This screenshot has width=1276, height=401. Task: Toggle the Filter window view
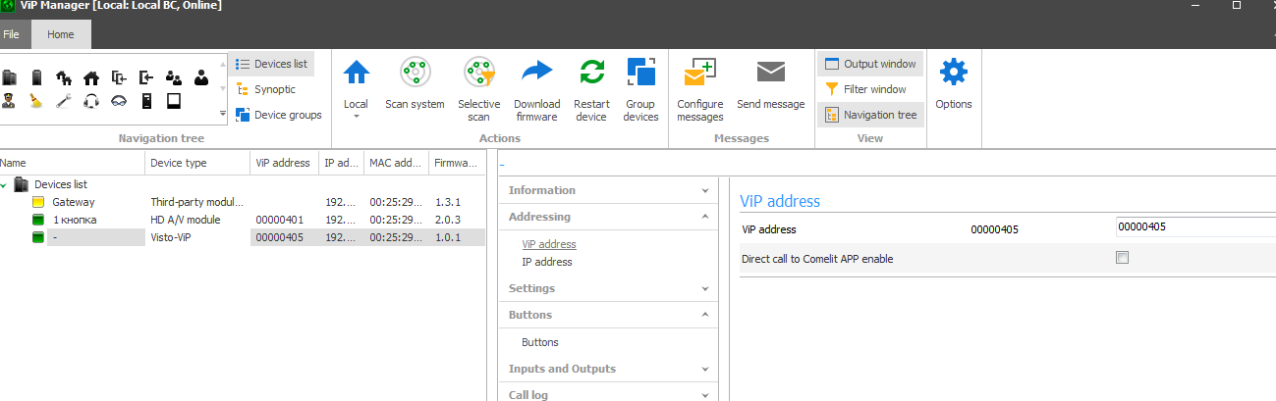870,89
